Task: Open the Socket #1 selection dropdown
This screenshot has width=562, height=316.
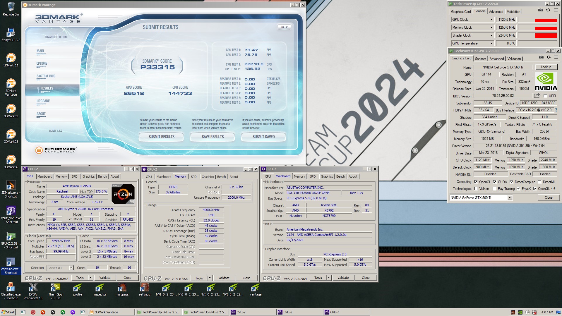Action: click(x=71, y=268)
